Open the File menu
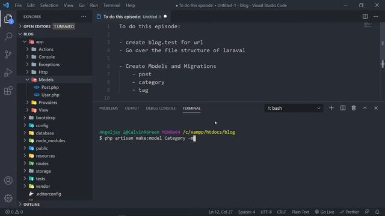This screenshot has height=216, width=385. click(x=18, y=5)
